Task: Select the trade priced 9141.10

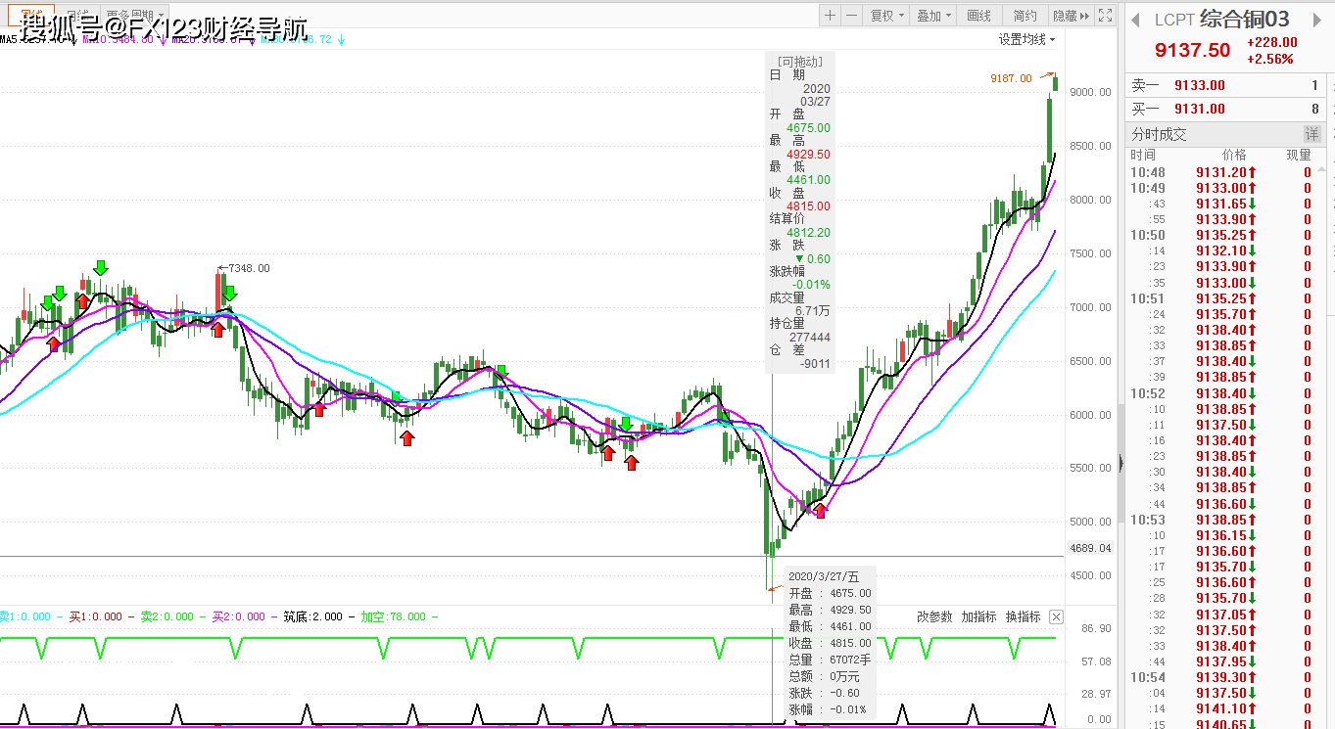Action: pos(1222,708)
